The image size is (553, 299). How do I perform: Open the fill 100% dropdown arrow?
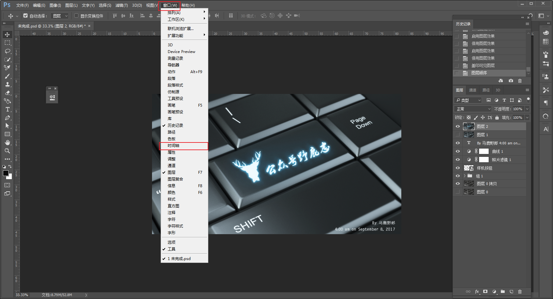pos(527,118)
